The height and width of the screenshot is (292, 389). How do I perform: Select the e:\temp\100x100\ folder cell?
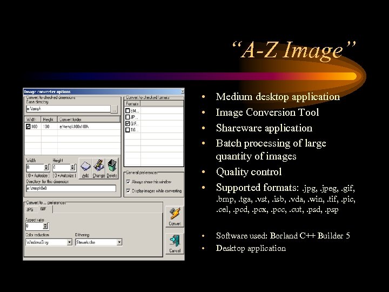click(x=74, y=127)
